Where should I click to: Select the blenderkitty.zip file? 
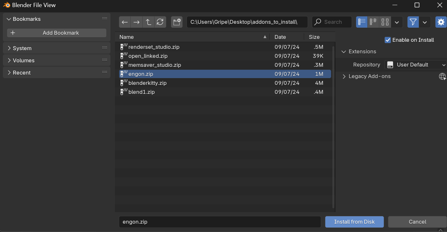(147, 83)
